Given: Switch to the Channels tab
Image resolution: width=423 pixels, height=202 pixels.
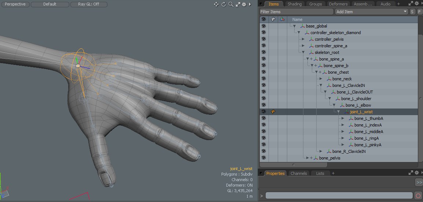Looking at the screenshot, I should click(x=299, y=173).
